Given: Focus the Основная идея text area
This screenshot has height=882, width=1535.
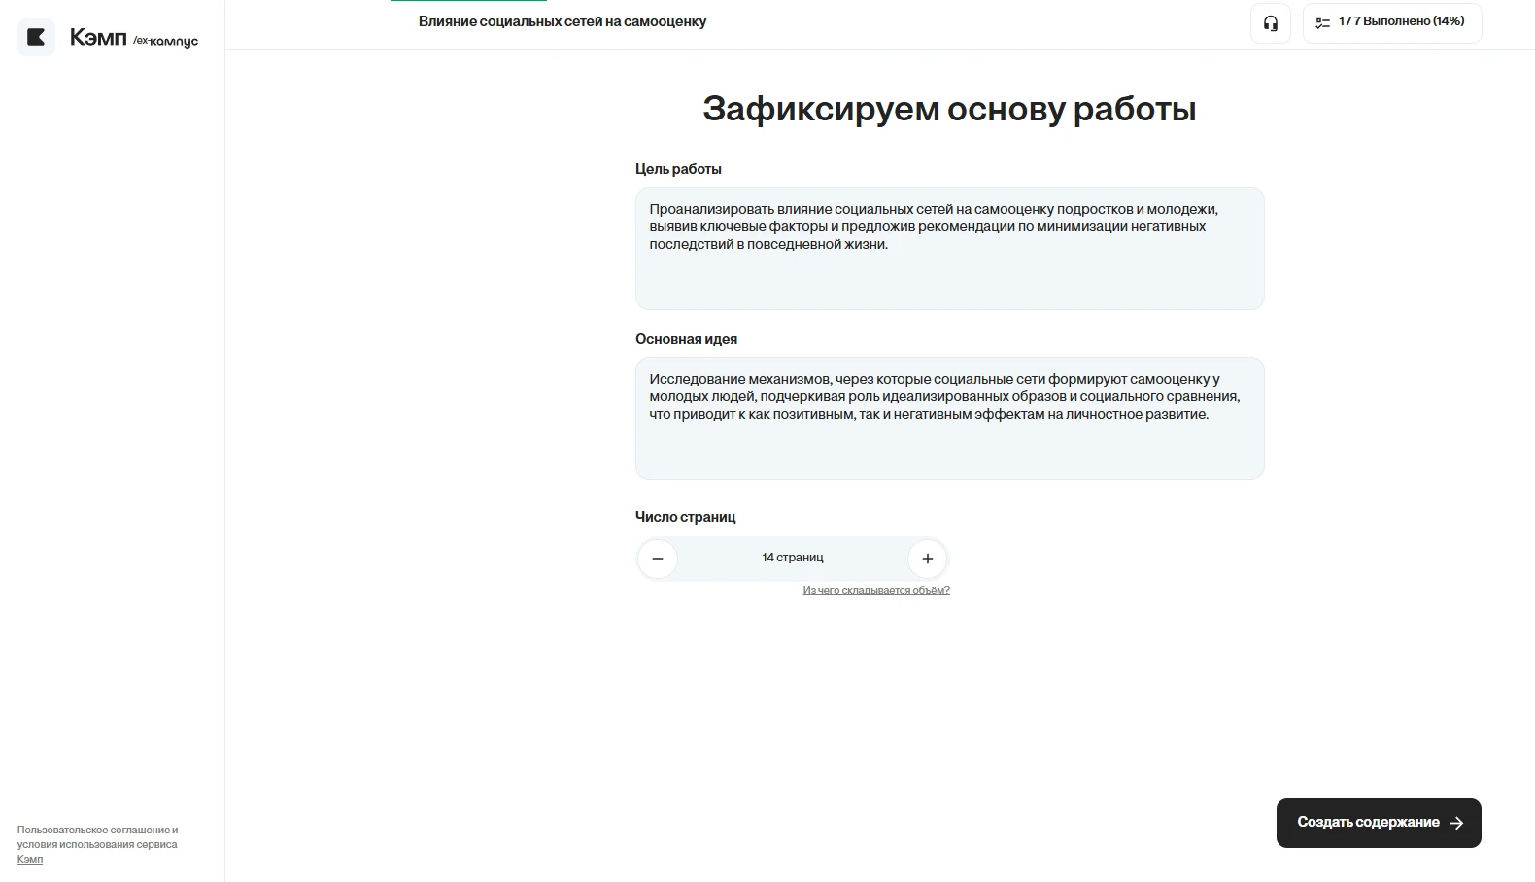Looking at the screenshot, I should [x=949, y=419].
